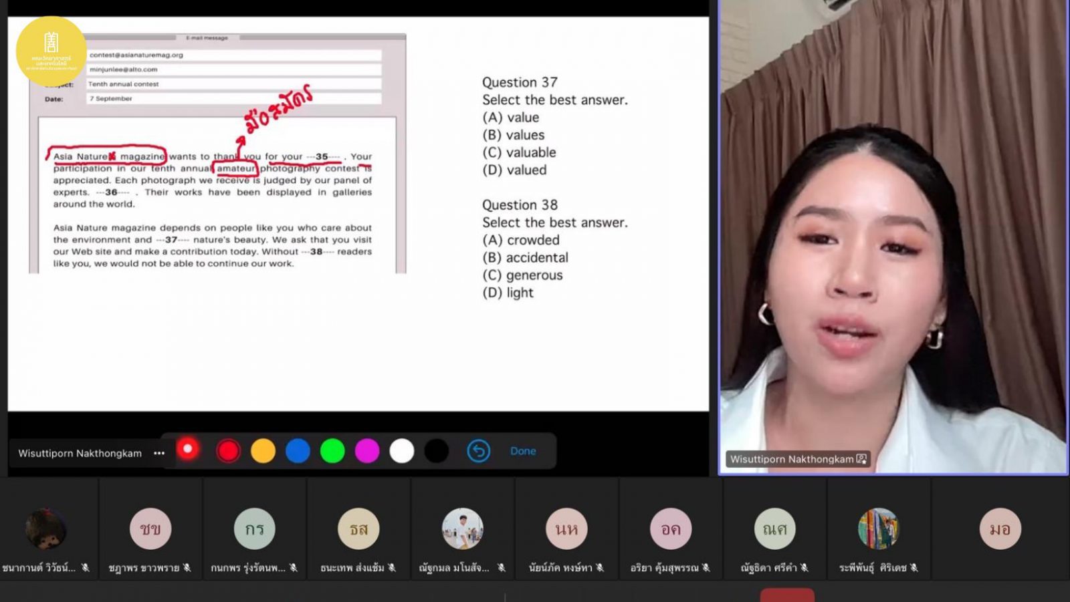Click the undo annotation icon

[x=479, y=451]
